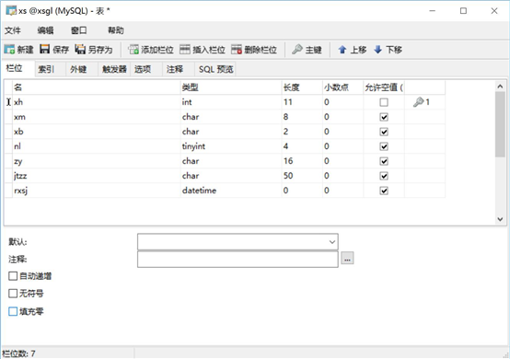Click the datetime type cell
This screenshot has width=510, height=359.
pos(231,191)
